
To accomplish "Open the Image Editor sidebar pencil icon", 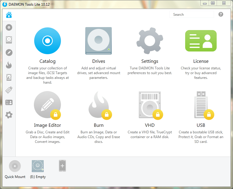I will tap(9, 52).
